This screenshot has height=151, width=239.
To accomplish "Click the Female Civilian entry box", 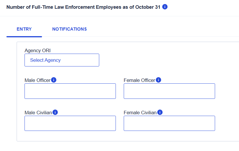I will point(169,123).
